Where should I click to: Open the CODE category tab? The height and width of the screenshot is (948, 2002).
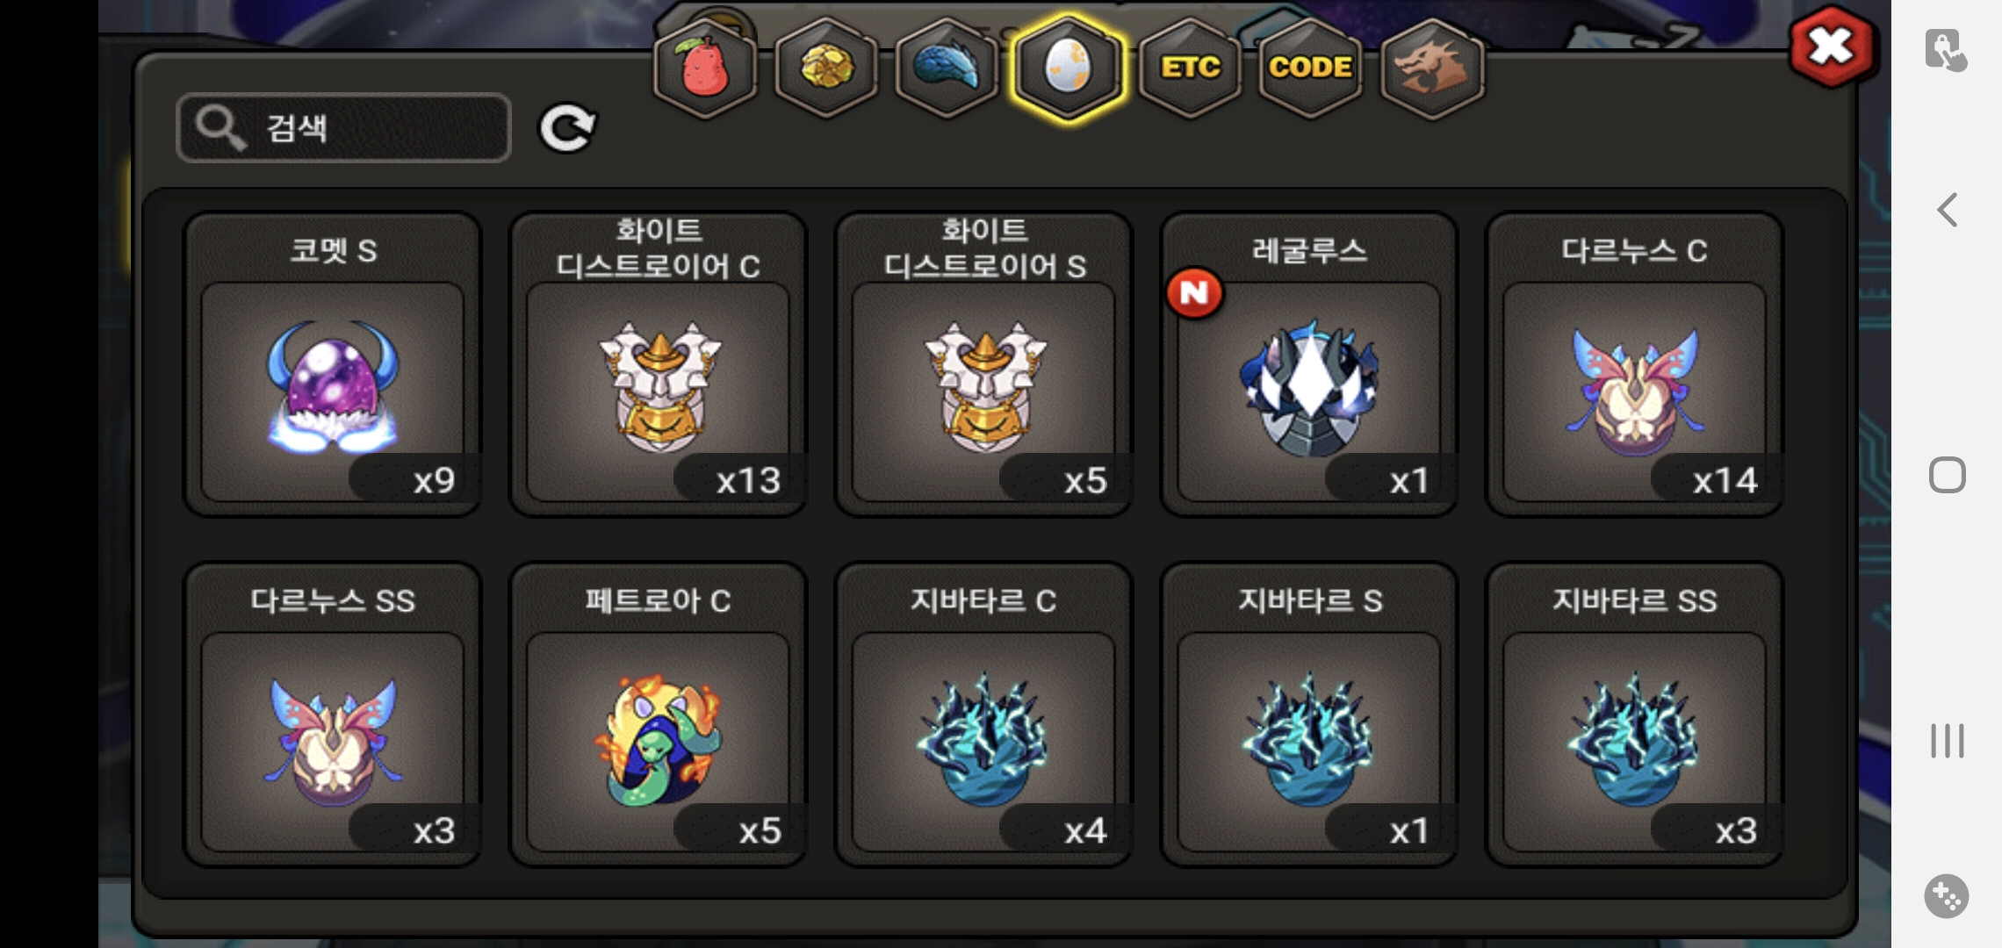(1310, 68)
